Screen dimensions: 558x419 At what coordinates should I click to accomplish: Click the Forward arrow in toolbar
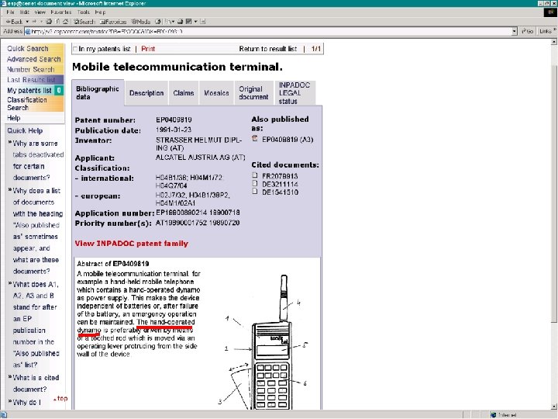click(35, 22)
